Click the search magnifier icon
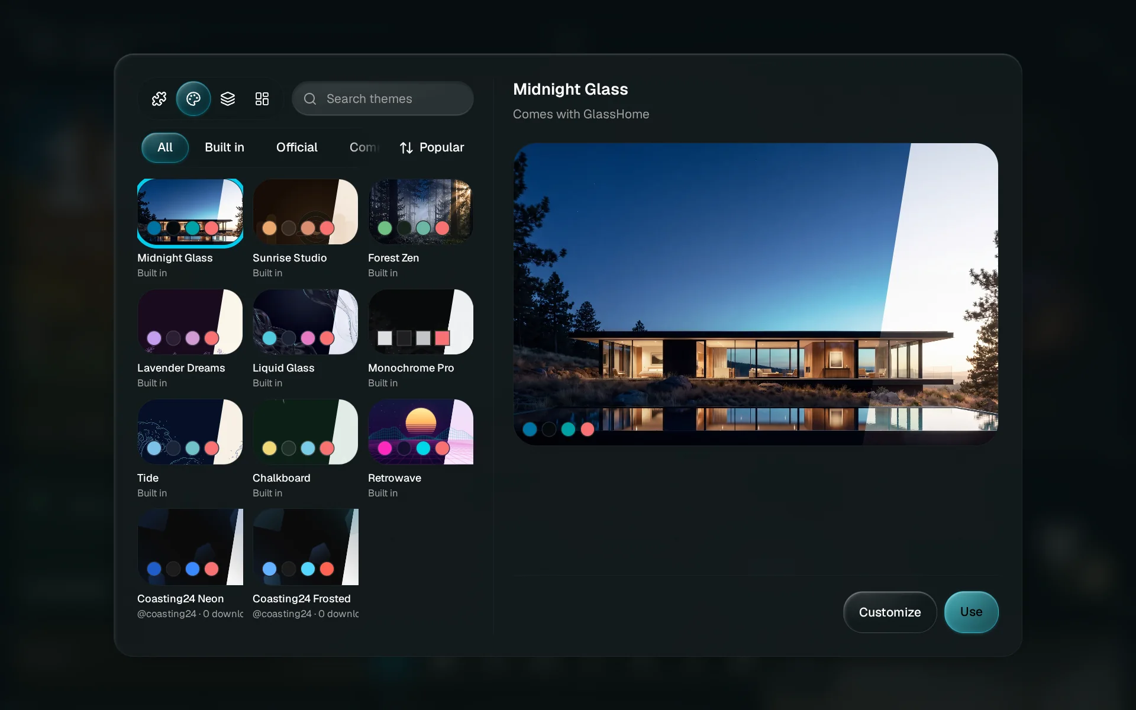Image resolution: width=1136 pixels, height=710 pixels. click(310, 99)
